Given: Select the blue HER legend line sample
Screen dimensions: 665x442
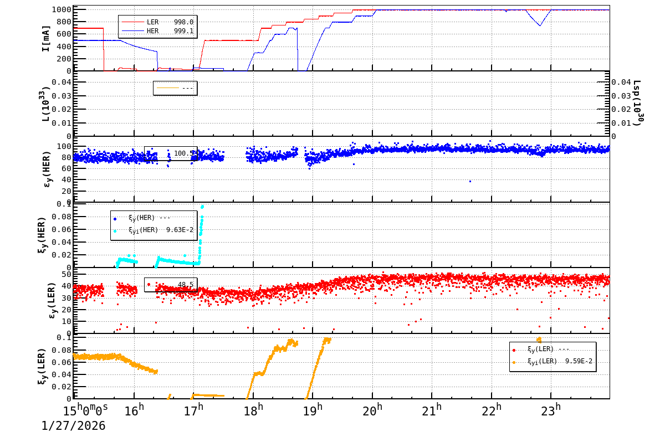Looking at the screenshot, I should tap(133, 30).
